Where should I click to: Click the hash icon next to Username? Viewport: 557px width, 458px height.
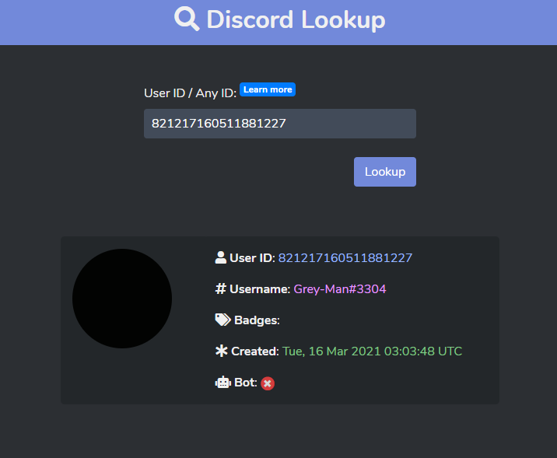pyautogui.click(x=221, y=288)
